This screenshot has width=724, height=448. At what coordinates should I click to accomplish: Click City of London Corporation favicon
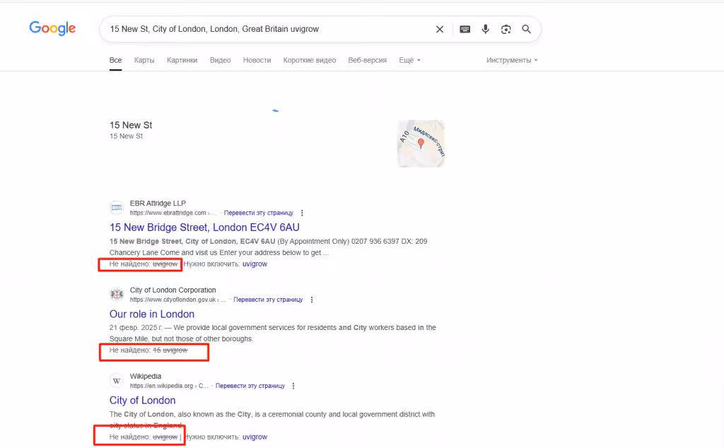coord(117,295)
